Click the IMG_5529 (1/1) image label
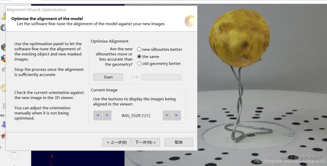The width and height of the screenshot is (327, 166). click(136, 116)
